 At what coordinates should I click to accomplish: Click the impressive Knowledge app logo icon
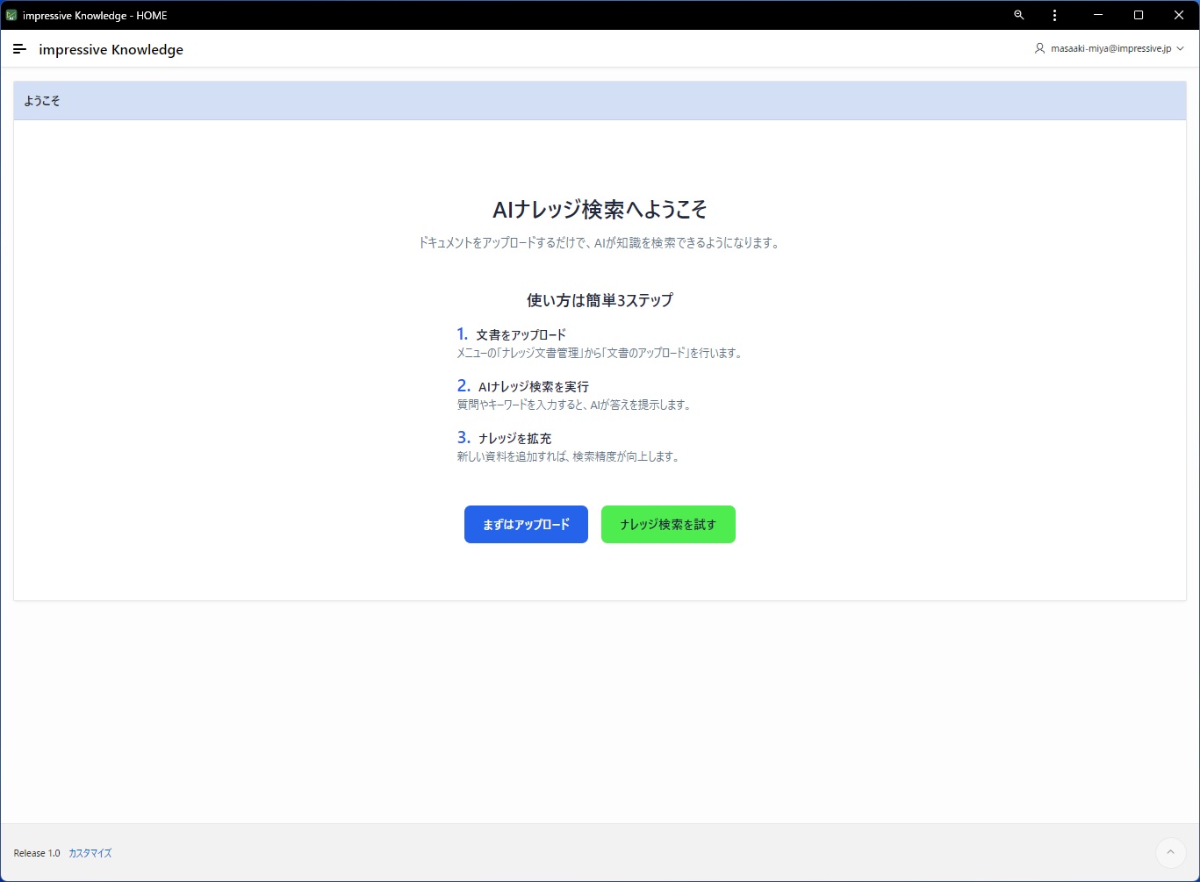click(11, 14)
